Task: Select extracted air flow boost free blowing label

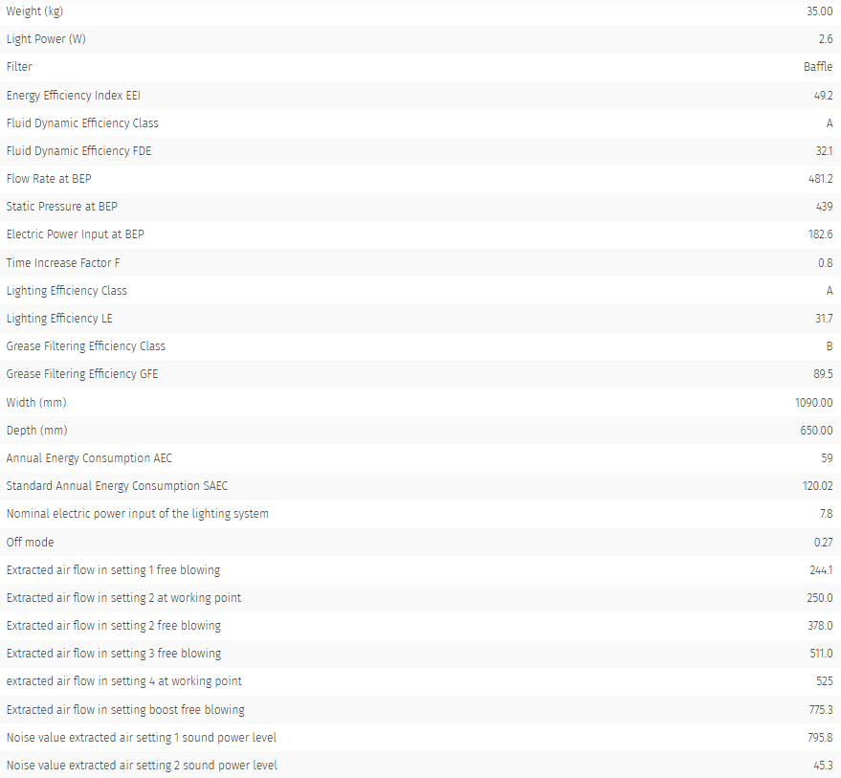Action: click(x=125, y=710)
